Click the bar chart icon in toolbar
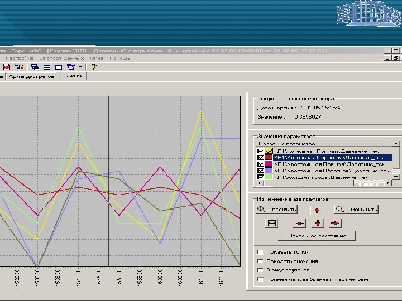Viewport: 402px width, 301px height. point(19,67)
